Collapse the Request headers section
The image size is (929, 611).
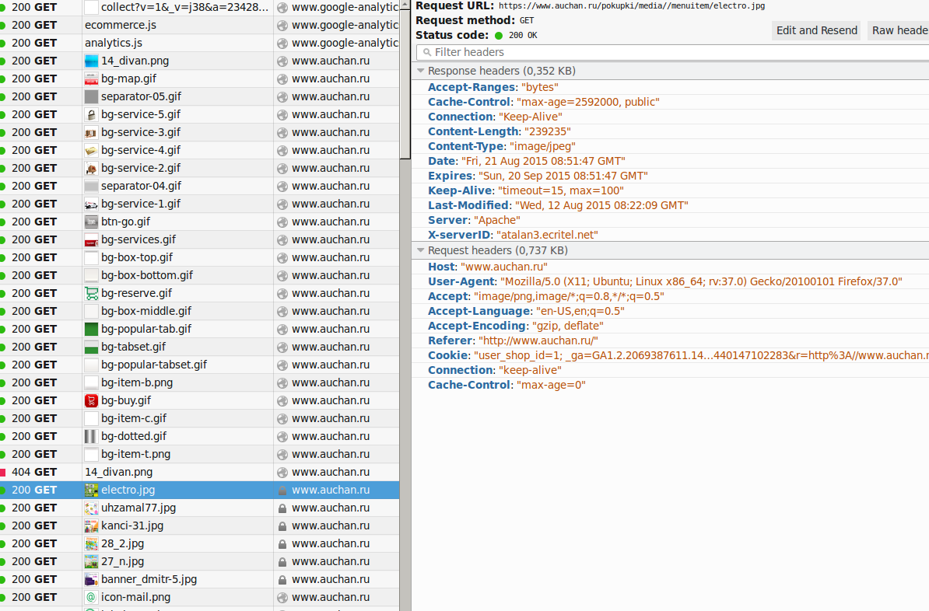[421, 250]
